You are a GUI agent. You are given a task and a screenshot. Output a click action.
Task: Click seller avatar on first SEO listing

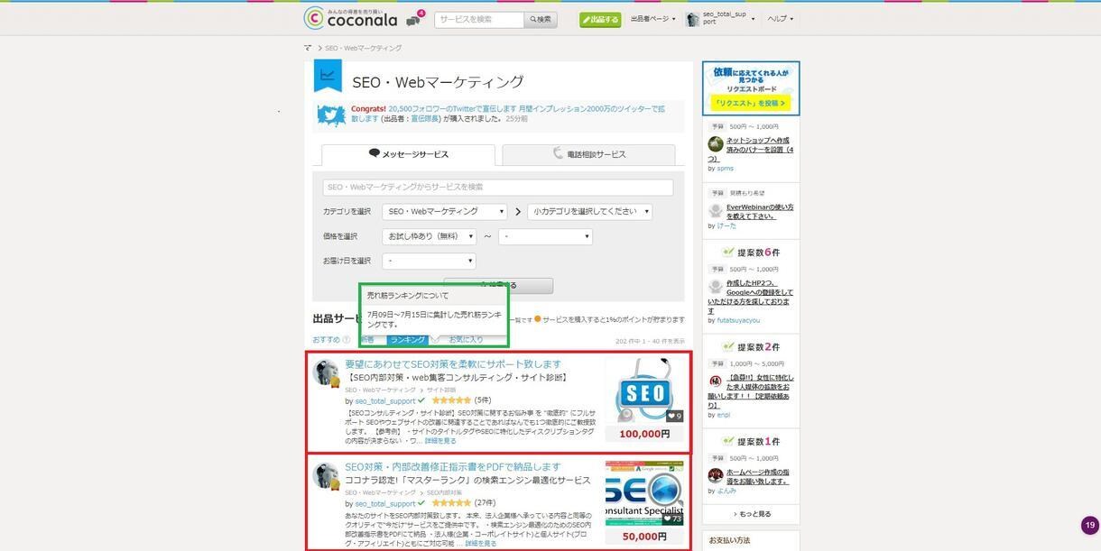326,373
